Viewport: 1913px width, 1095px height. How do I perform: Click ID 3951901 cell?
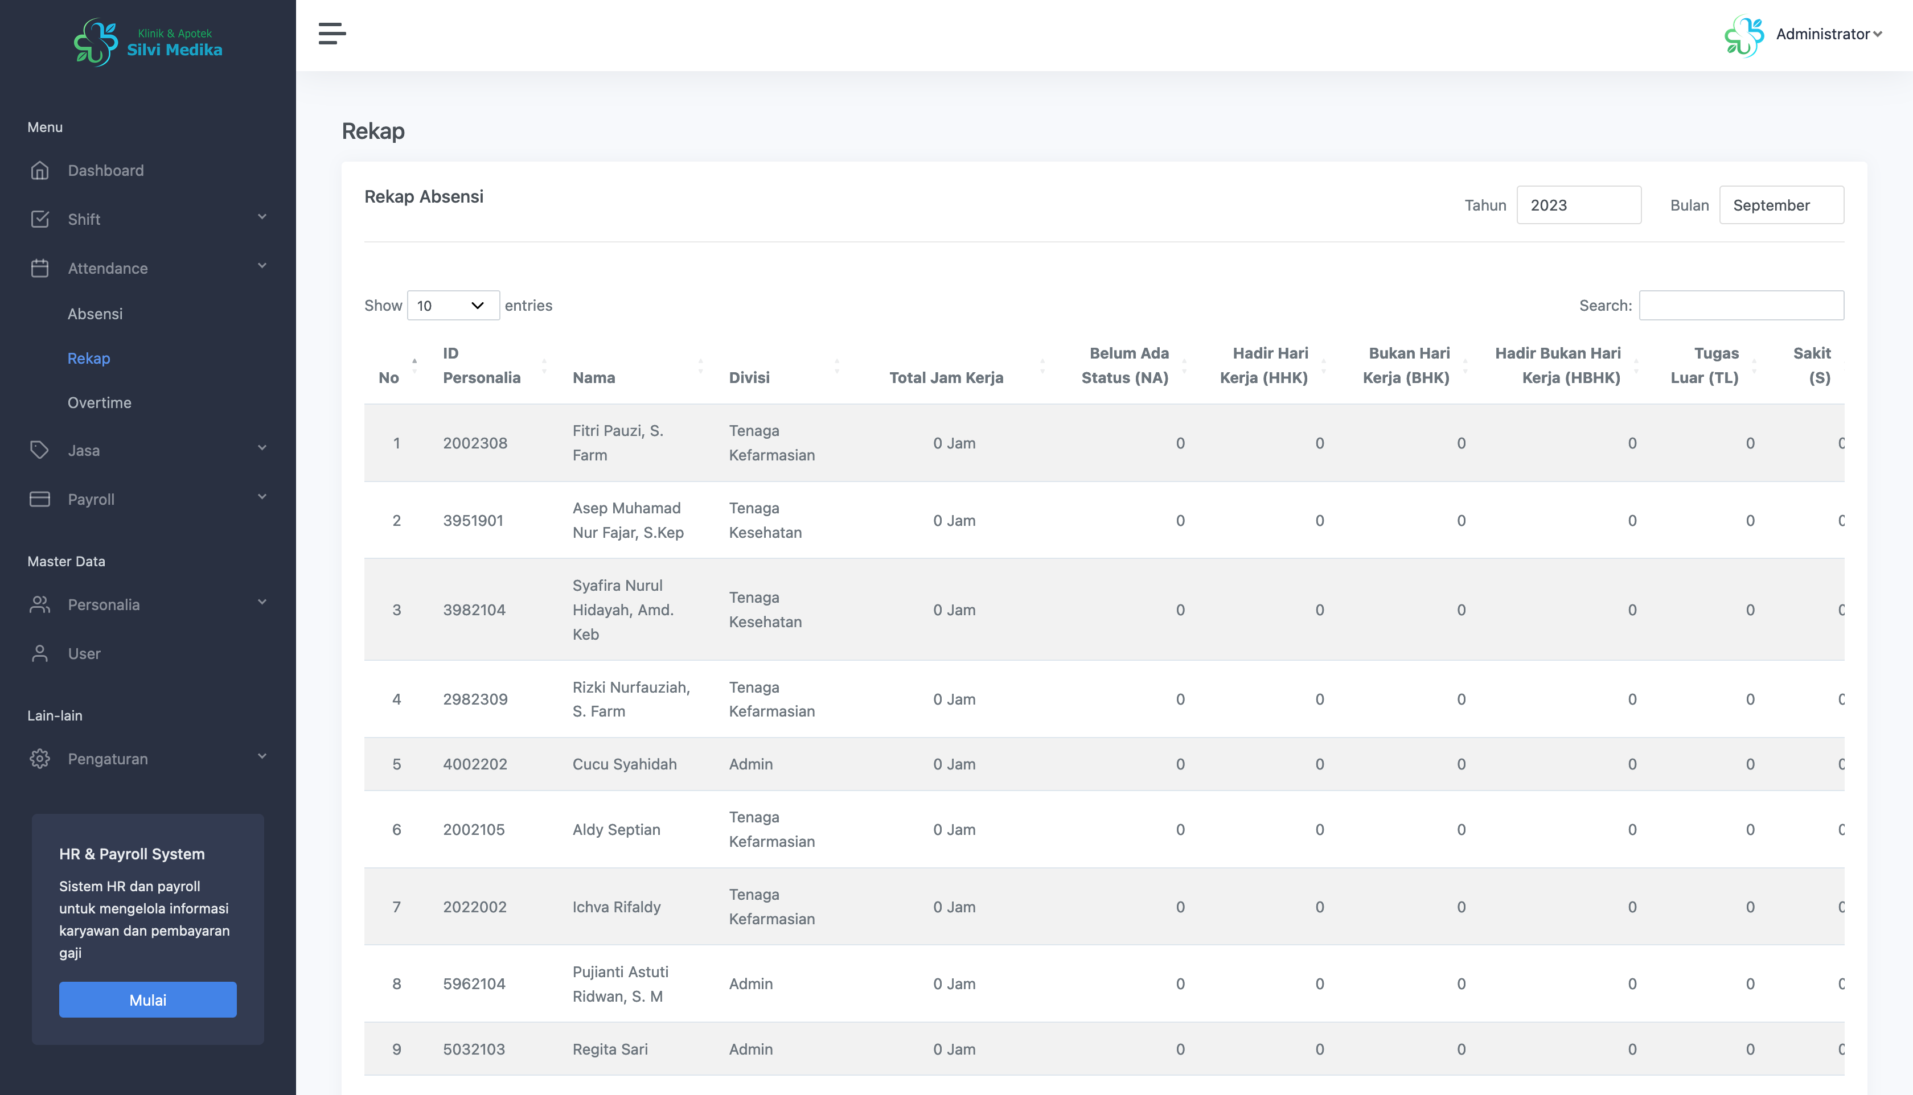tap(473, 521)
